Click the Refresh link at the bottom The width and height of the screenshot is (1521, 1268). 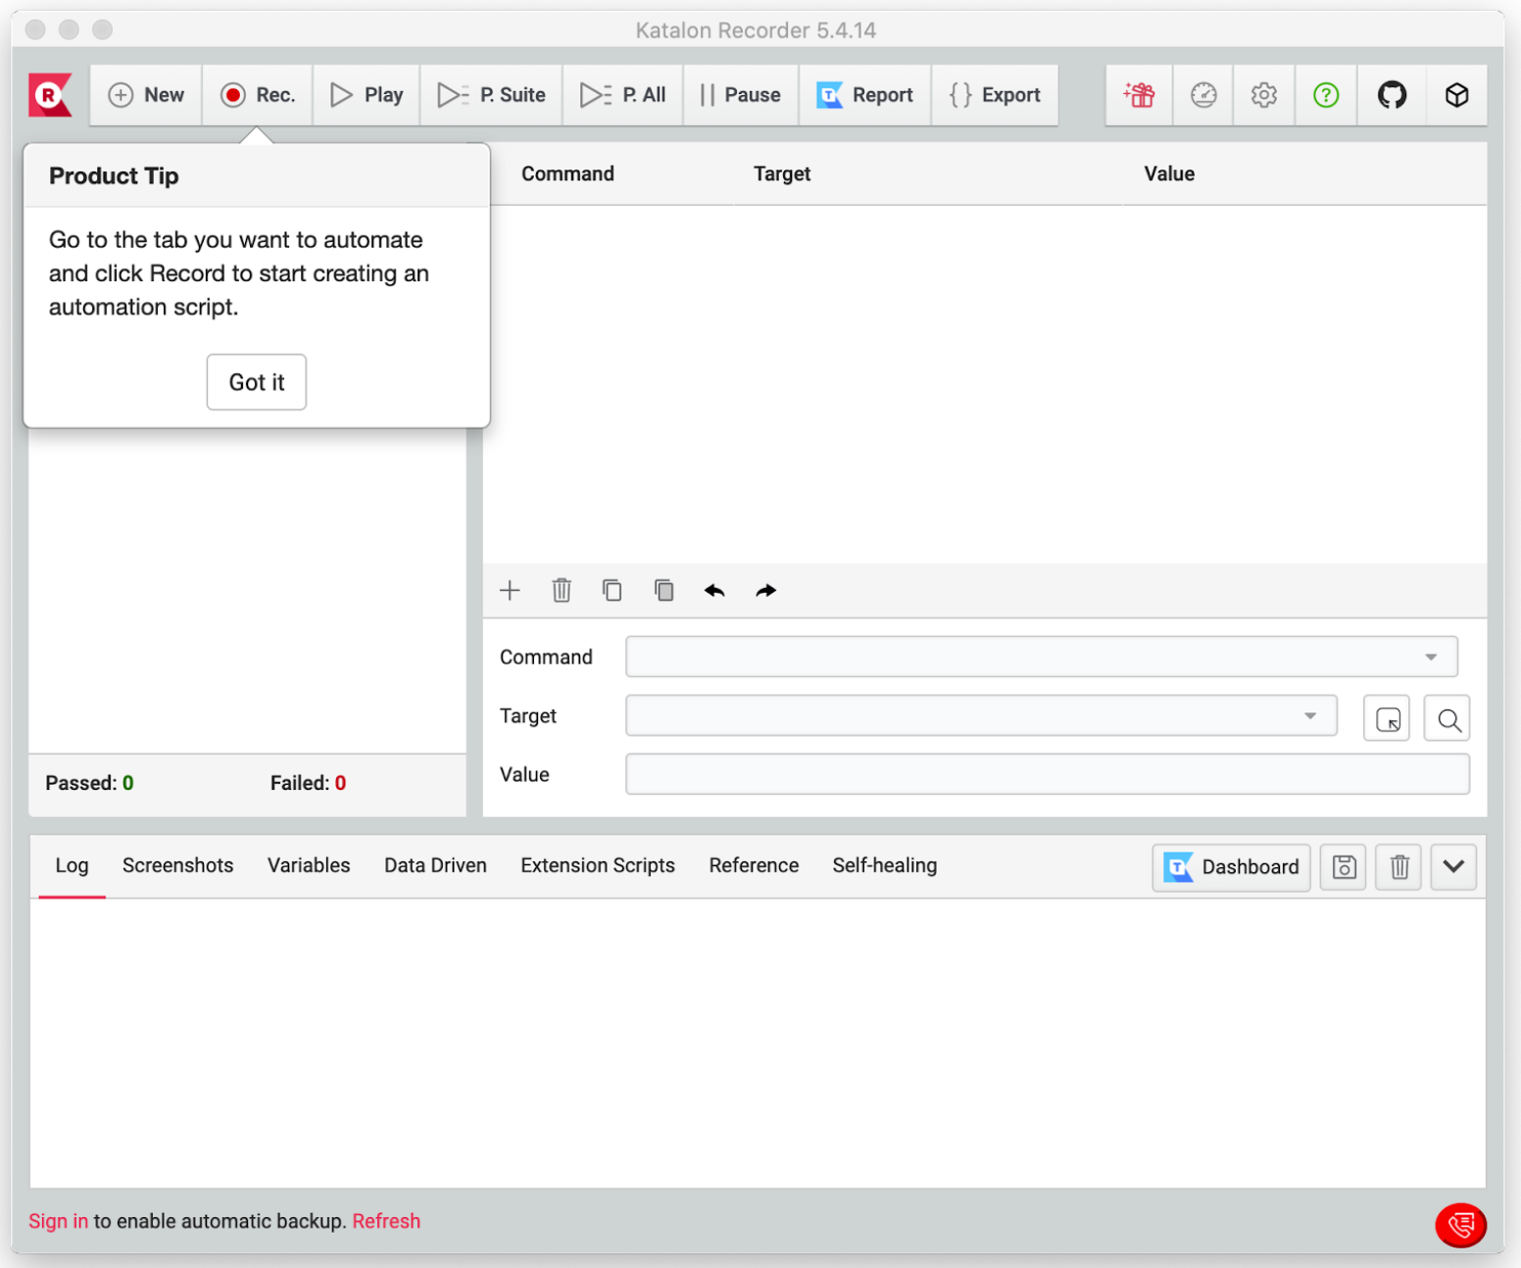(386, 1221)
